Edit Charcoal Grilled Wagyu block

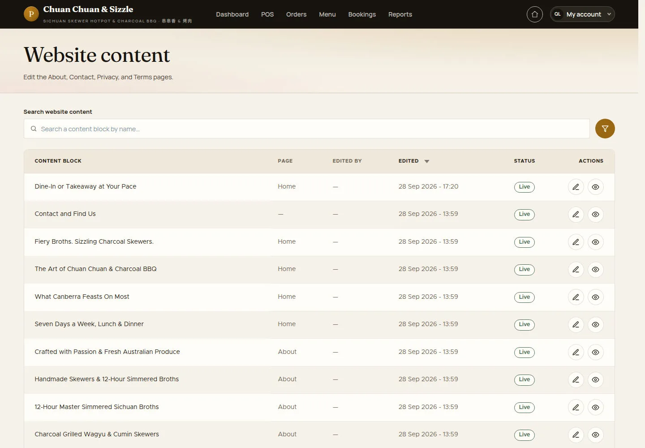pyautogui.click(x=576, y=435)
